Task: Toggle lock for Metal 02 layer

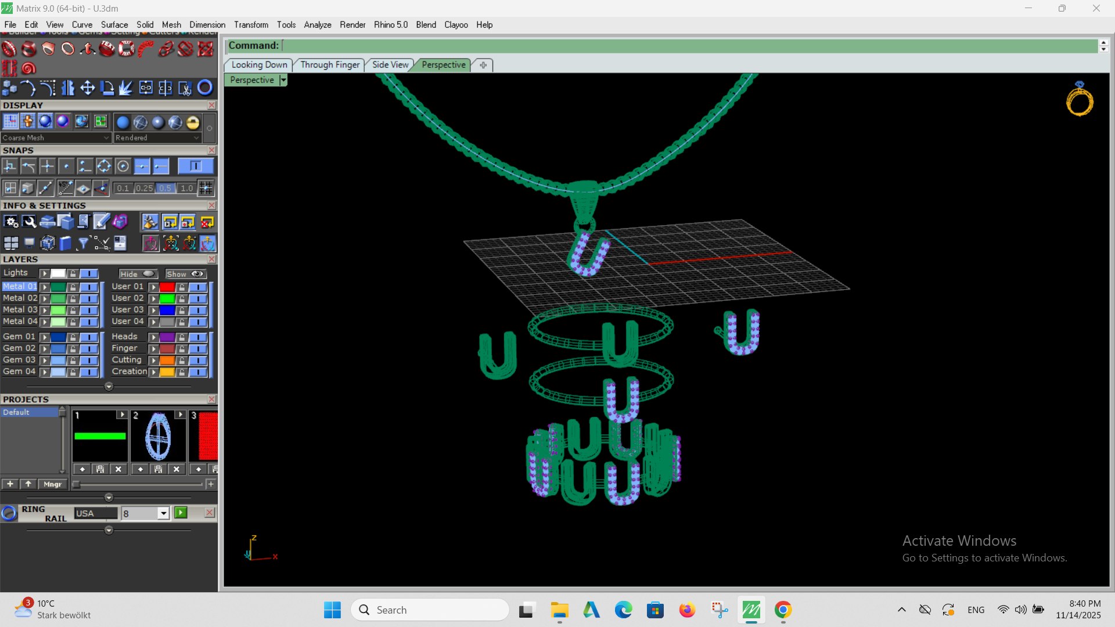Action: tap(73, 298)
